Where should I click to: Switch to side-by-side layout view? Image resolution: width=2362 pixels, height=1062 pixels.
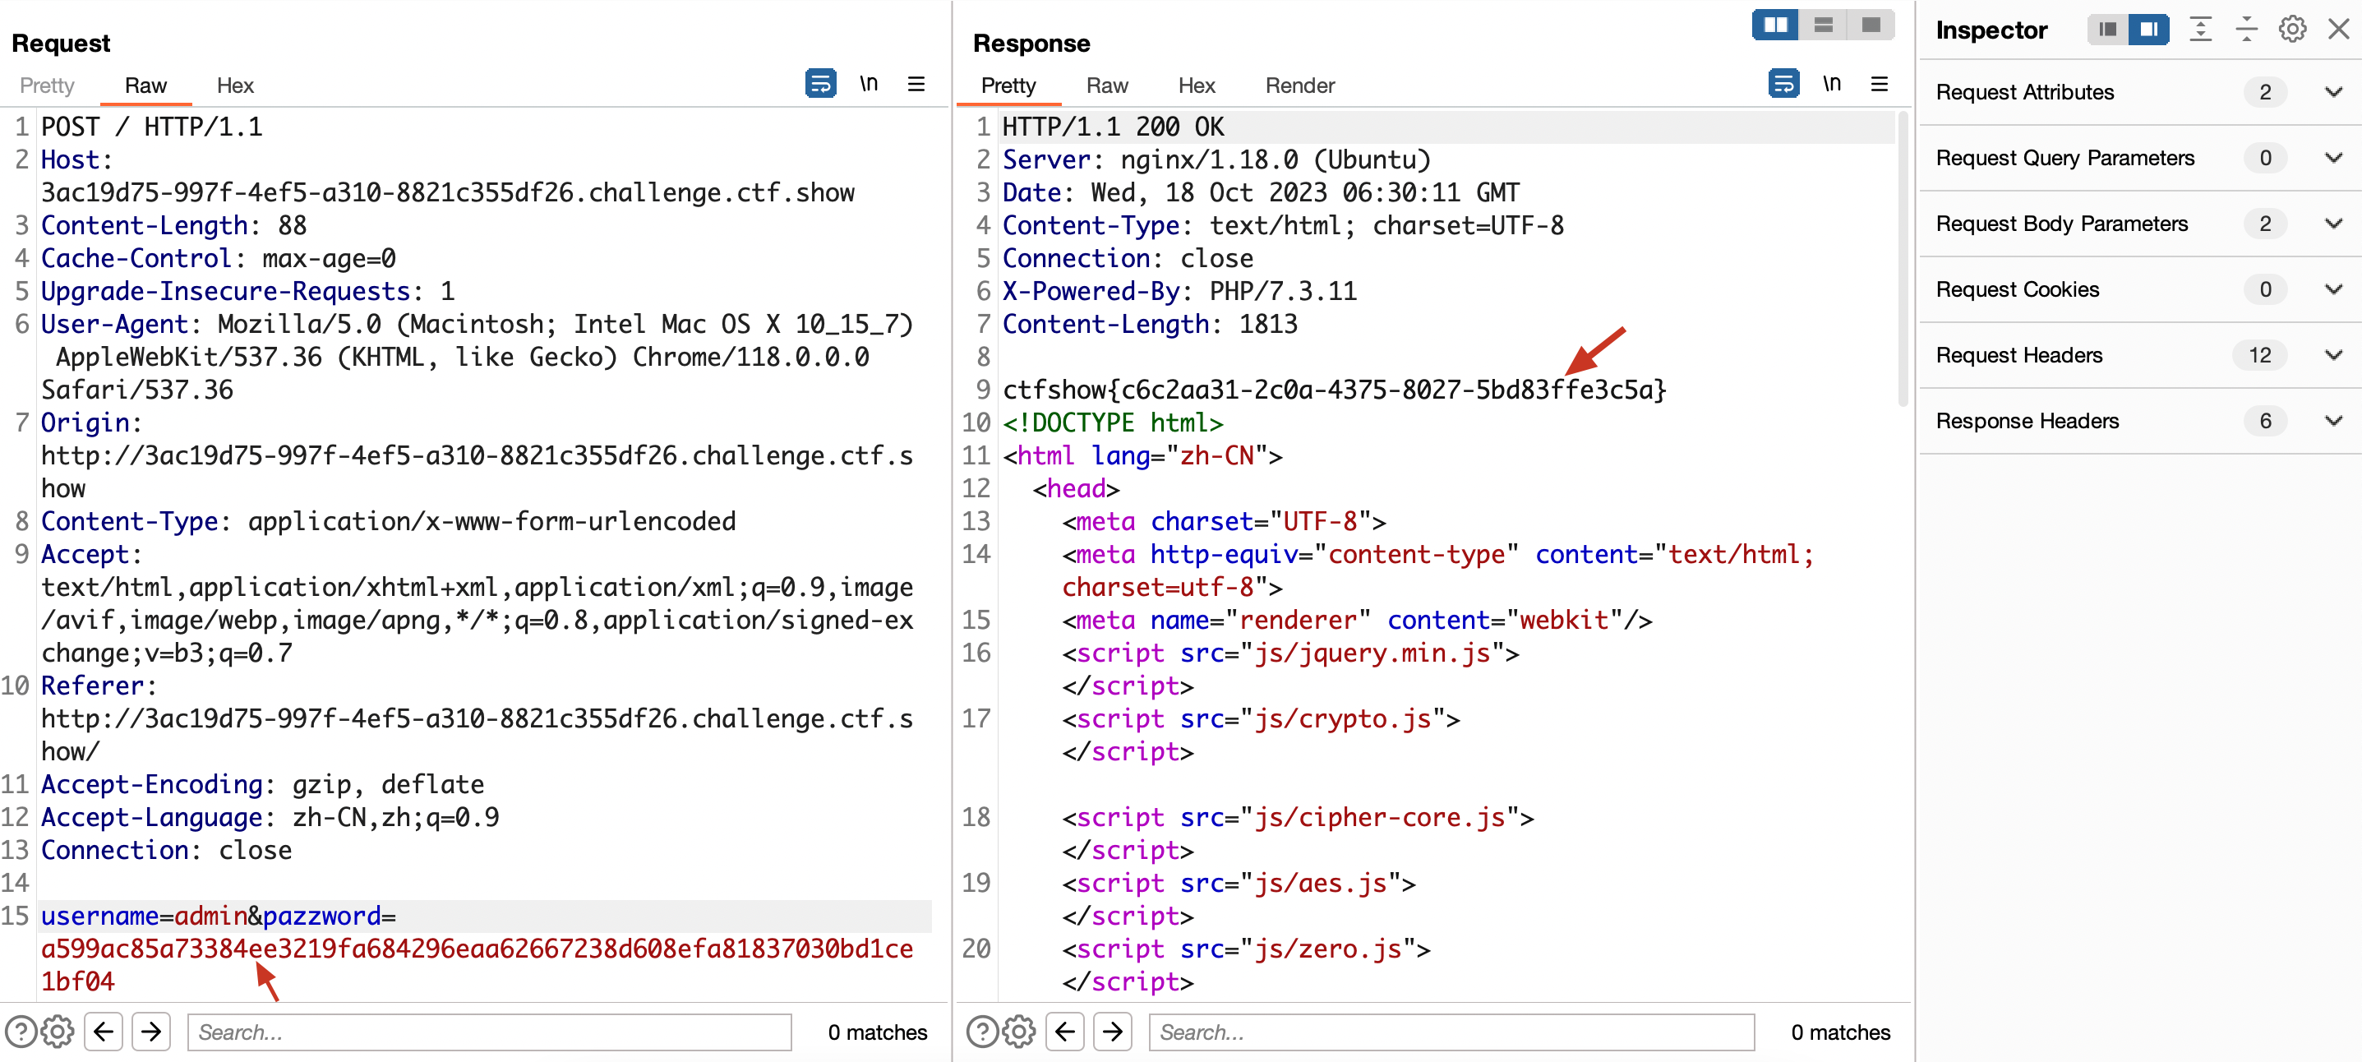click(x=1775, y=25)
